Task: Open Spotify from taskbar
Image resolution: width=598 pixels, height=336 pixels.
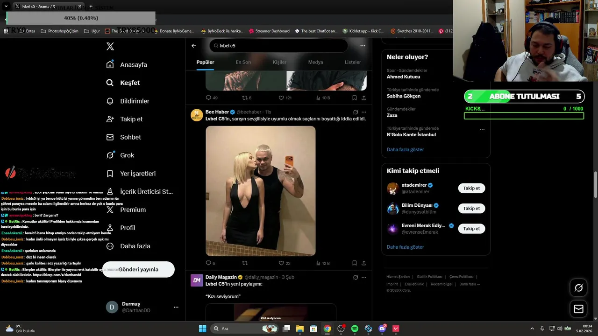Action: pos(355,329)
